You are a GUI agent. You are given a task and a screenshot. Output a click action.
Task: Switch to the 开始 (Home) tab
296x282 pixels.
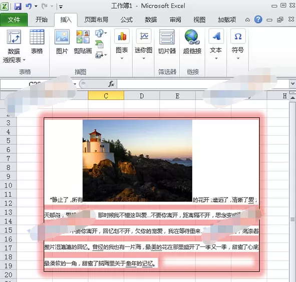point(42,20)
